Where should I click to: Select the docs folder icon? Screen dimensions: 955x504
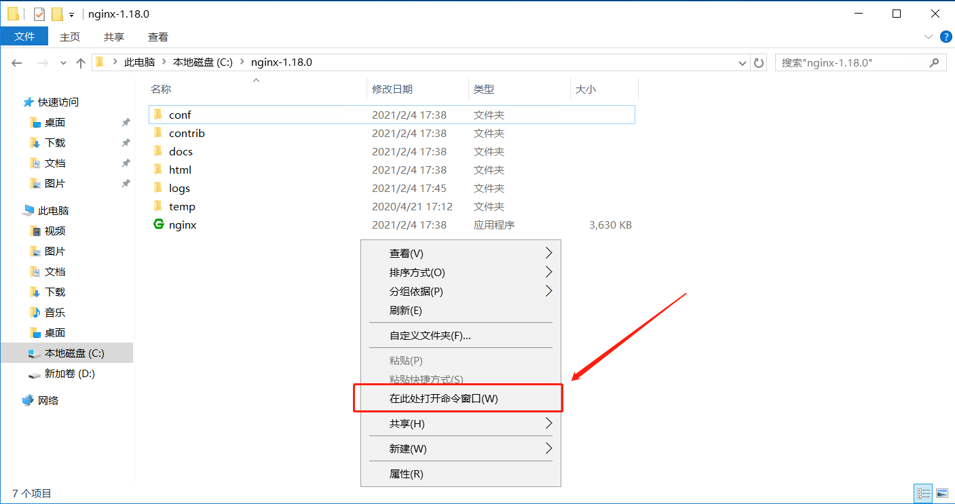tap(157, 151)
